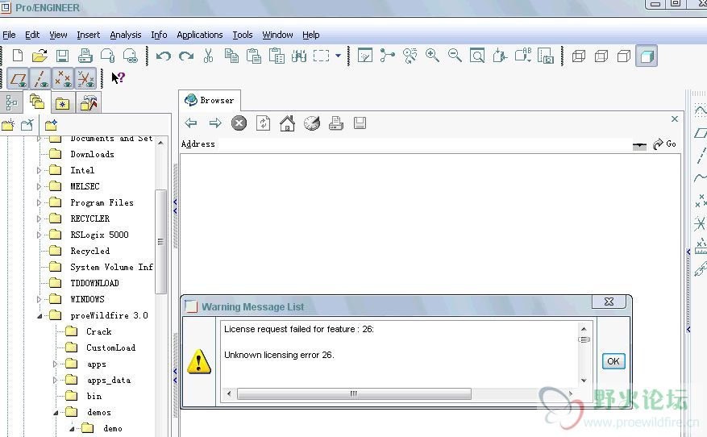Cut selection with scissors icon
Image resolution: width=707 pixels, height=437 pixels.
[x=208, y=56]
